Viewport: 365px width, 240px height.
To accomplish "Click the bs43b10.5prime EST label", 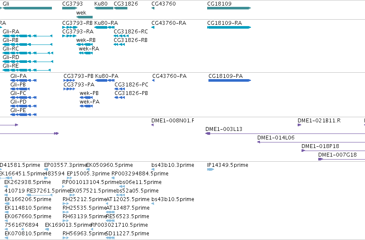I will (x=173, y=200).
